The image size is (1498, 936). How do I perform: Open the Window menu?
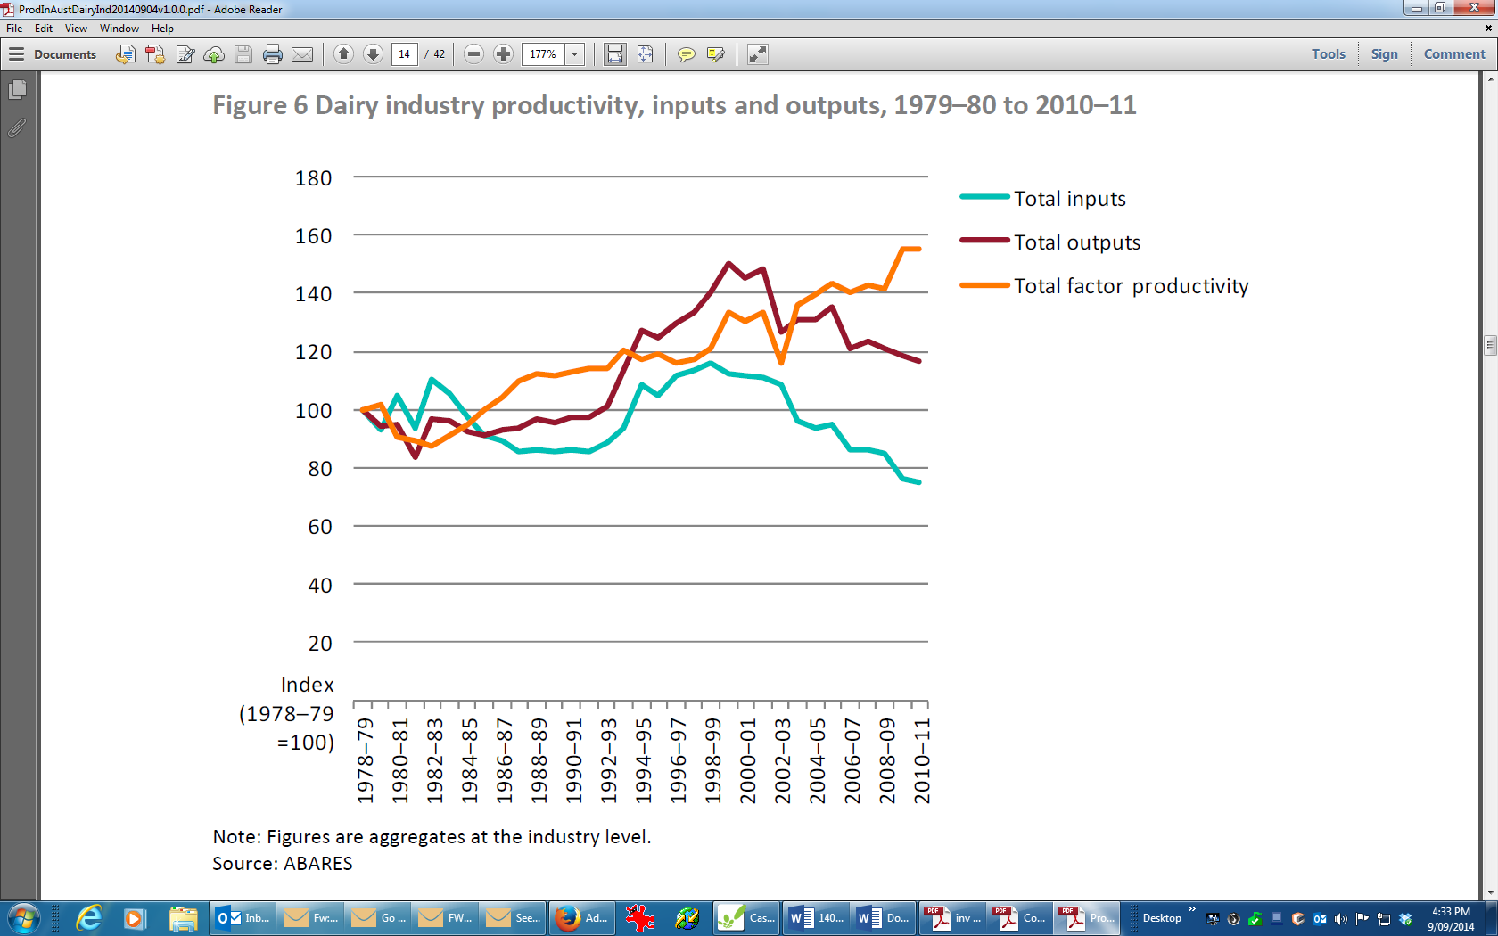tap(119, 29)
